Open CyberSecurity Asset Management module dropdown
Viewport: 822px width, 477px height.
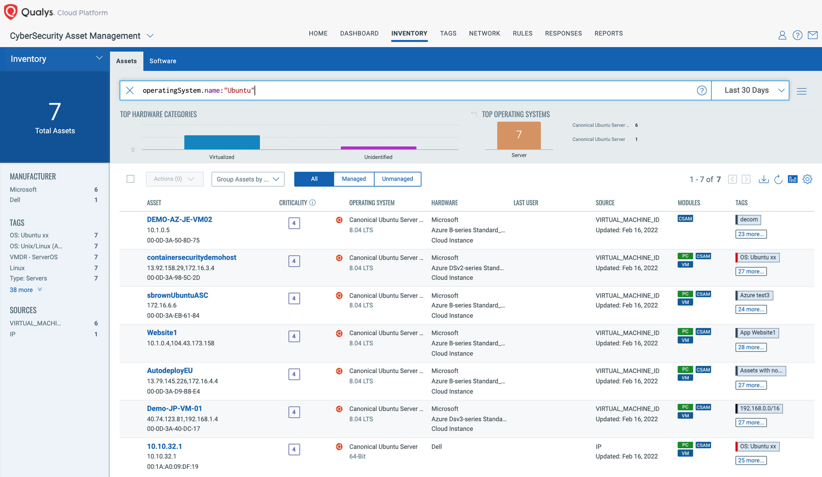click(150, 36)
